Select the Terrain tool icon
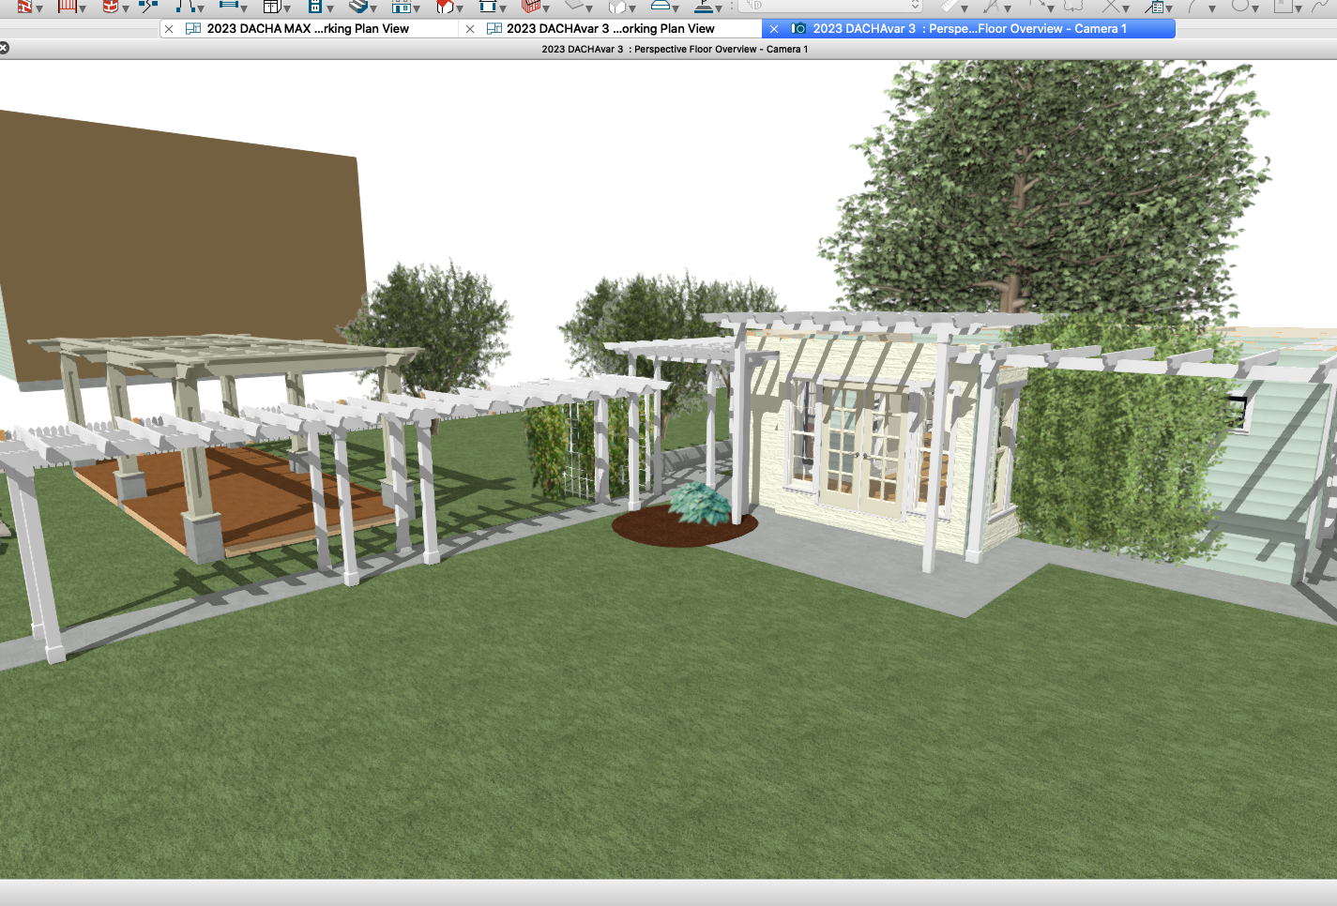The height and width of the screenshot is (906, 1337). [574, 5]
